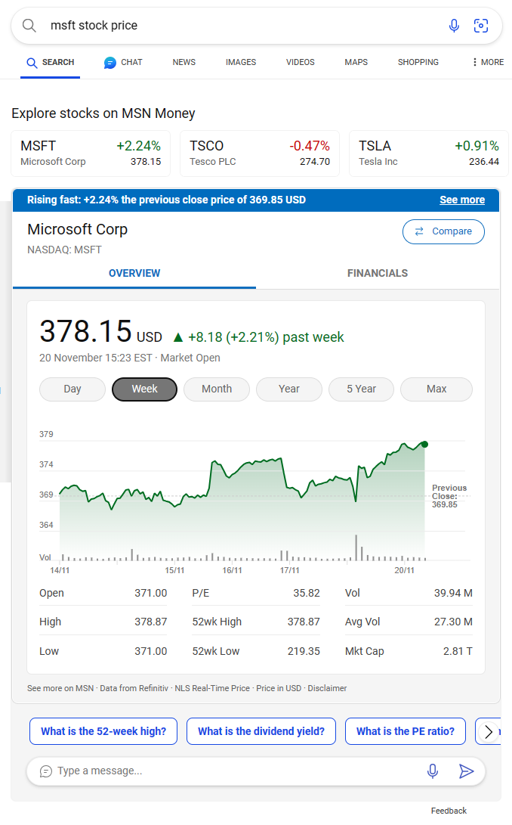
Task: Select the 5 Year chart range
Action: (361, 389)
